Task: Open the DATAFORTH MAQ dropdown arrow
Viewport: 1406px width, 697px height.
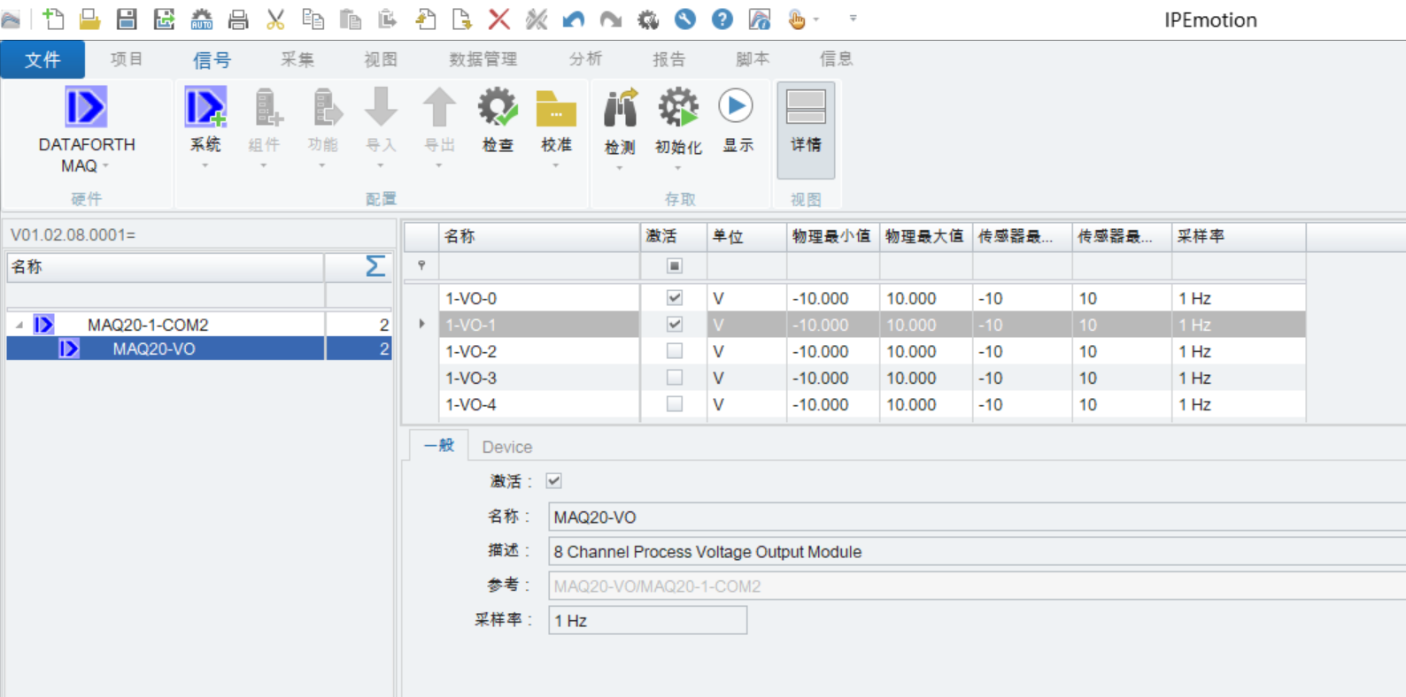Action: point(105,166)
